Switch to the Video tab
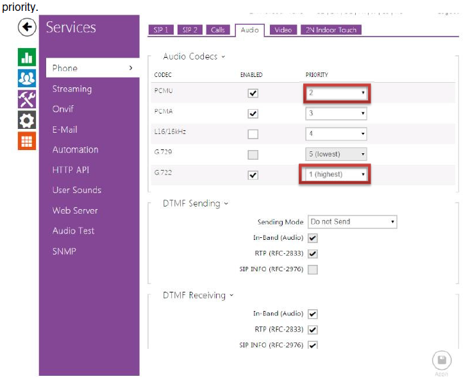 pos(283,30)
